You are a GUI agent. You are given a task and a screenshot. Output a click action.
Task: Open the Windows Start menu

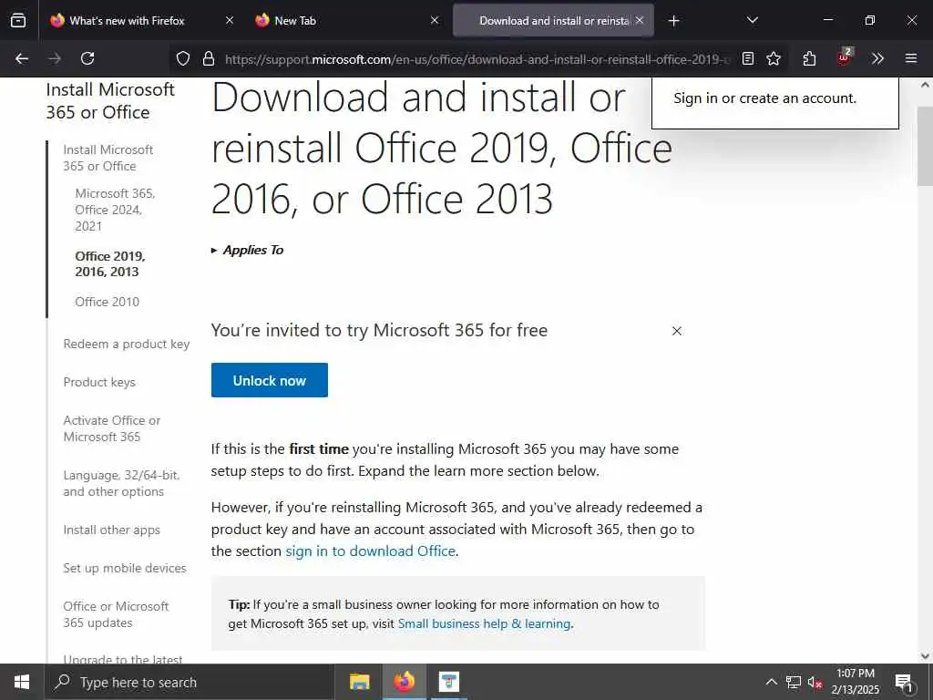[x=22, y=682]
